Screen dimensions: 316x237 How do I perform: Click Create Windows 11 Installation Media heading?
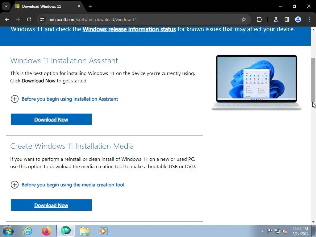click(x=72, y=146)
